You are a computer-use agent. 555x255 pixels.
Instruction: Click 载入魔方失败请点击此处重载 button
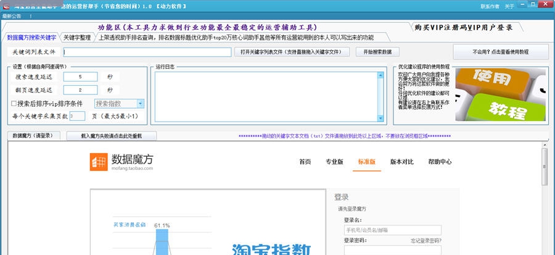(112, 136)
